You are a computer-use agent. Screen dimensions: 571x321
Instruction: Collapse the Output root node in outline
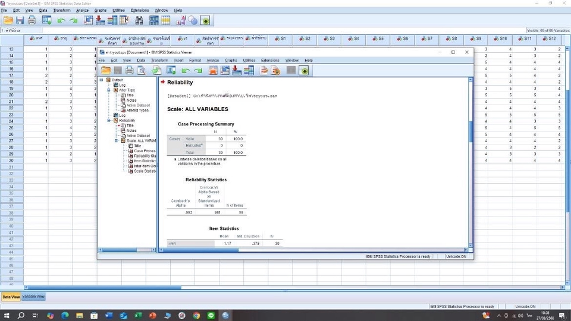tap(101, 80)
